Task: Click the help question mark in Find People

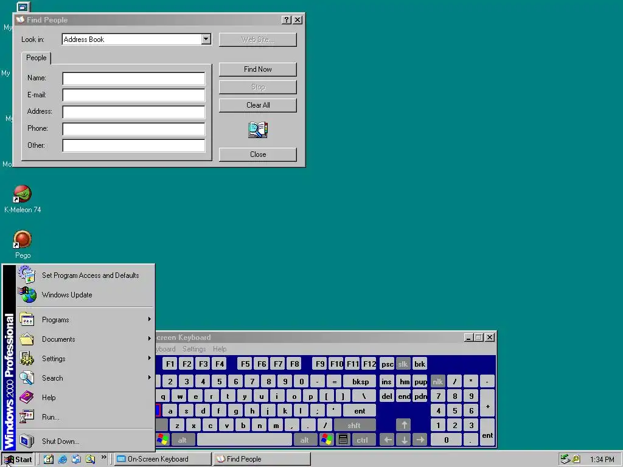Action: point(286,20)
